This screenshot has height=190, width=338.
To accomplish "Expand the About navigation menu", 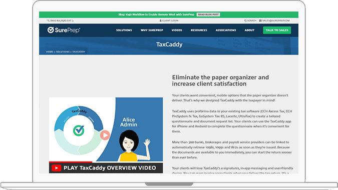I will (x=249, y=30).
